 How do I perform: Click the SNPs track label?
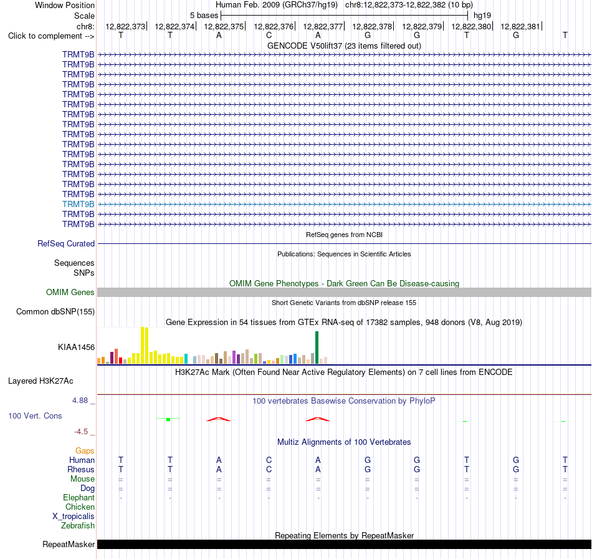pyautogui.click(x=84, y=273)
